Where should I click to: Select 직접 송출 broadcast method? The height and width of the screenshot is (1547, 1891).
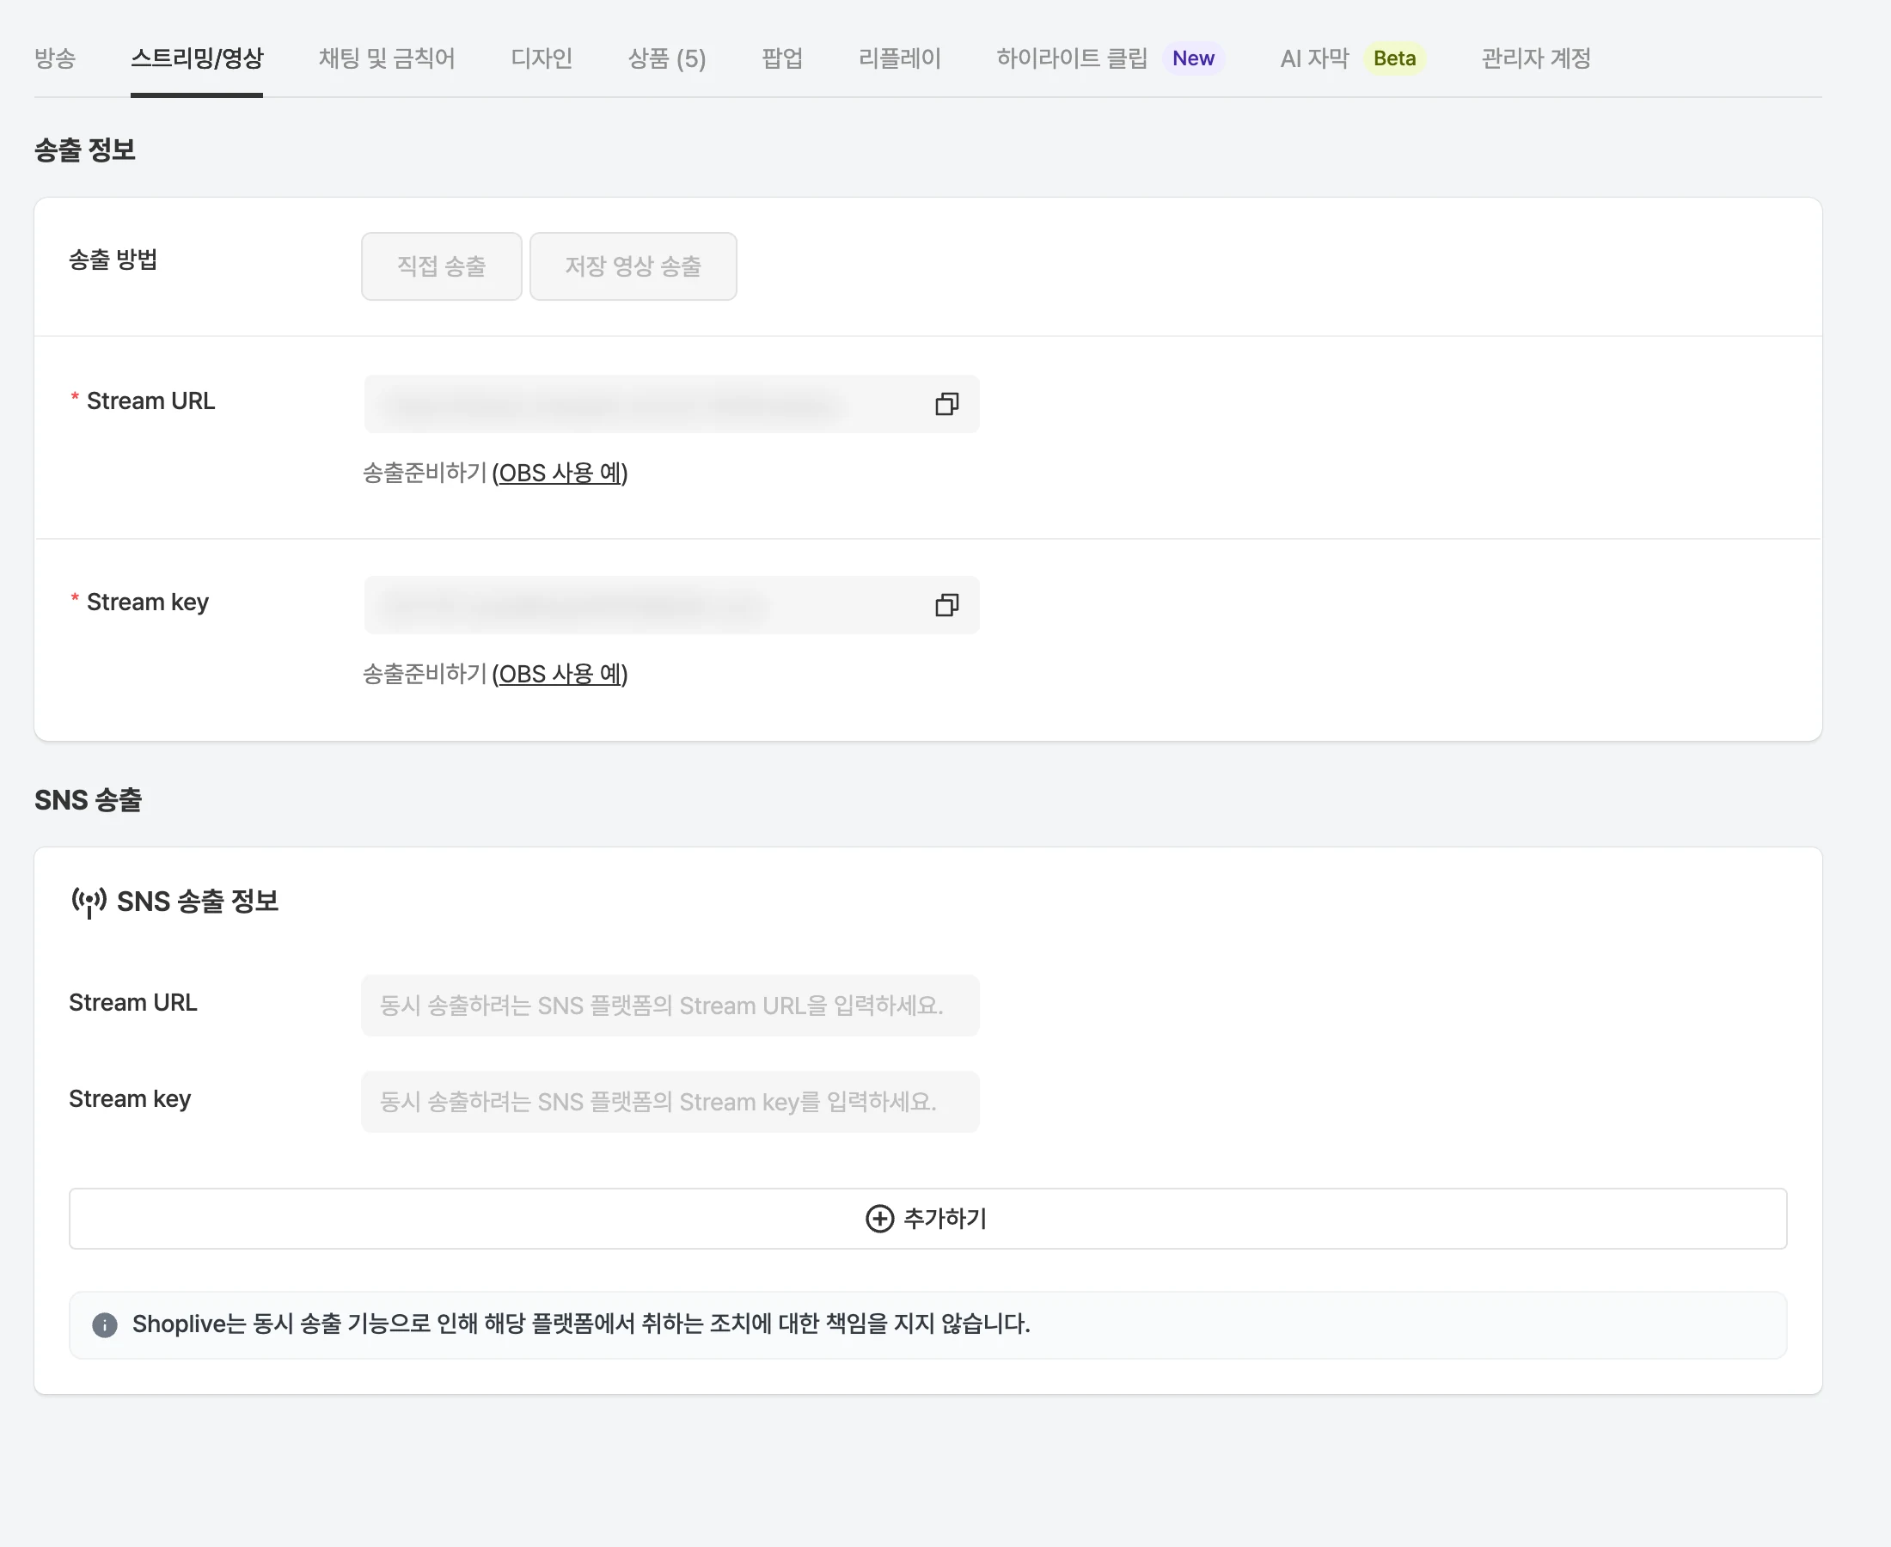441,266
